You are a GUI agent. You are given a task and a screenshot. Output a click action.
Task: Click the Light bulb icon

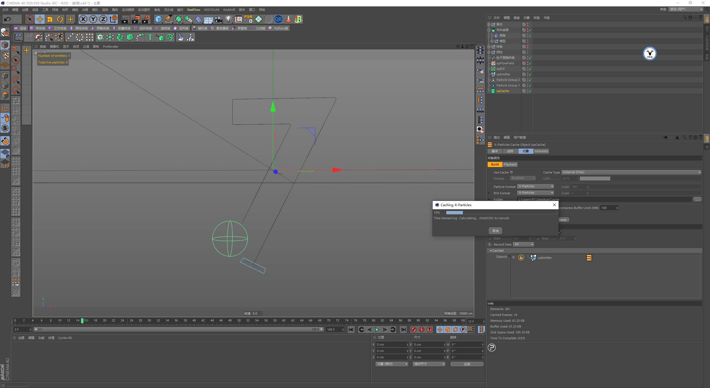click(228, 19)
